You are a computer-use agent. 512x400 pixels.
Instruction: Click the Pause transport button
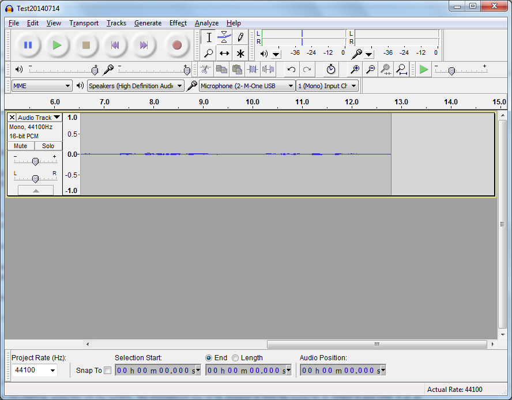tap(28, 45)
